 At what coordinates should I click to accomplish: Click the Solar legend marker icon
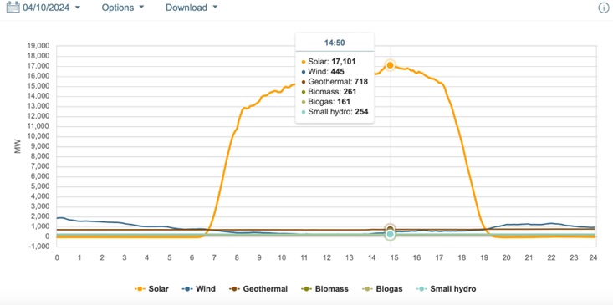(x=140, y=289)
